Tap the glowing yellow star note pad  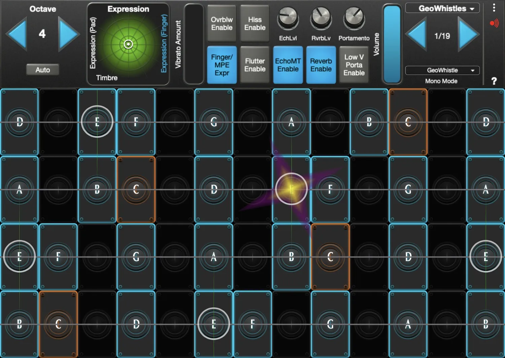click(x=291, y=189)
